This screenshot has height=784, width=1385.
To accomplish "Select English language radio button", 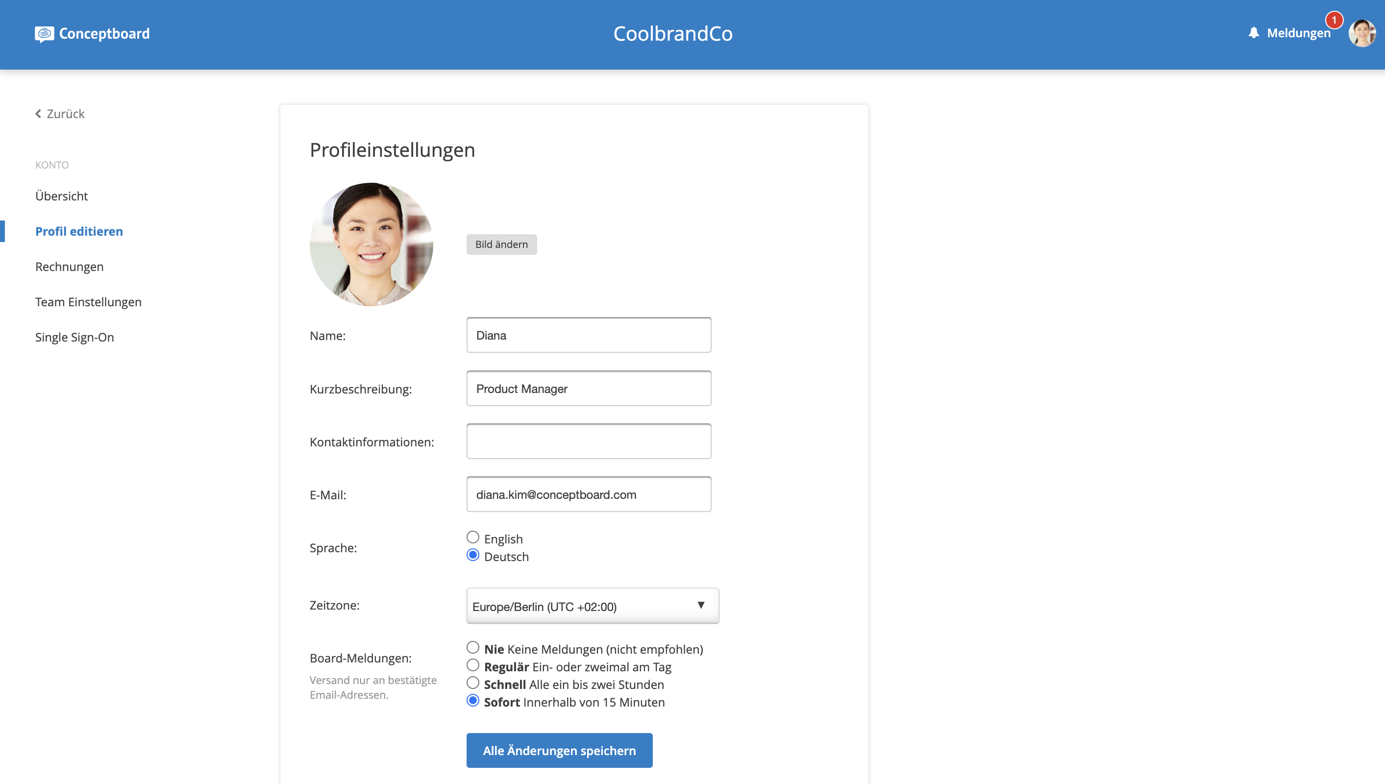I will click(x=472, y=538).
